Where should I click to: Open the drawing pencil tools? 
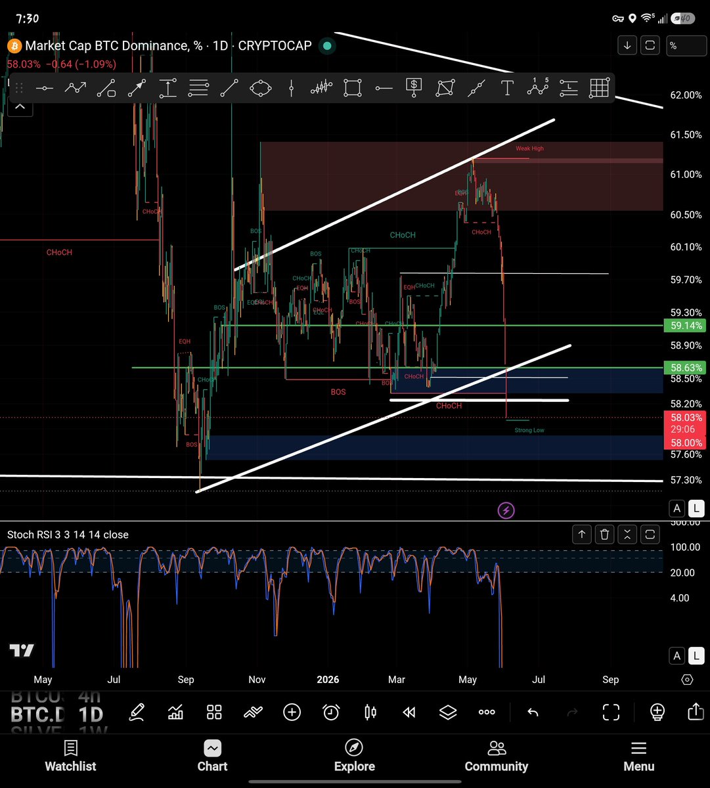tap(137, 712)
